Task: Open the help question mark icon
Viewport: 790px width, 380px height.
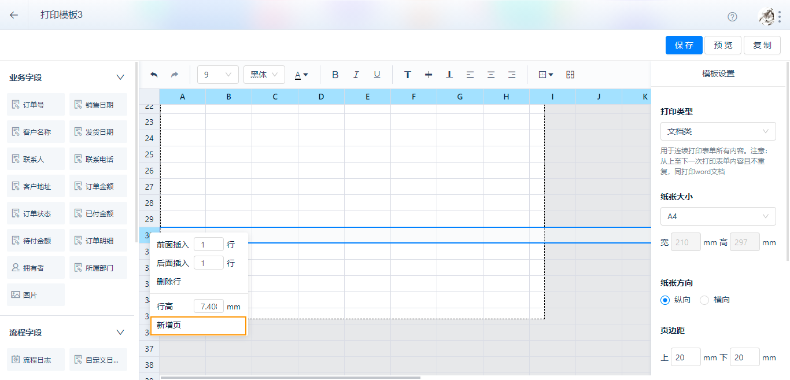Action: point(732,16)
